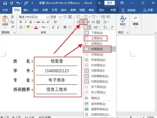Expand the line spacing dropdown arrow
This screenshot has width=157, height=118.
click(108, 22)
